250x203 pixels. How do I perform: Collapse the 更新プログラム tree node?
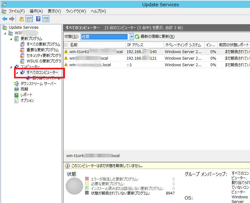pyautogui.click(x=11, y=39)
